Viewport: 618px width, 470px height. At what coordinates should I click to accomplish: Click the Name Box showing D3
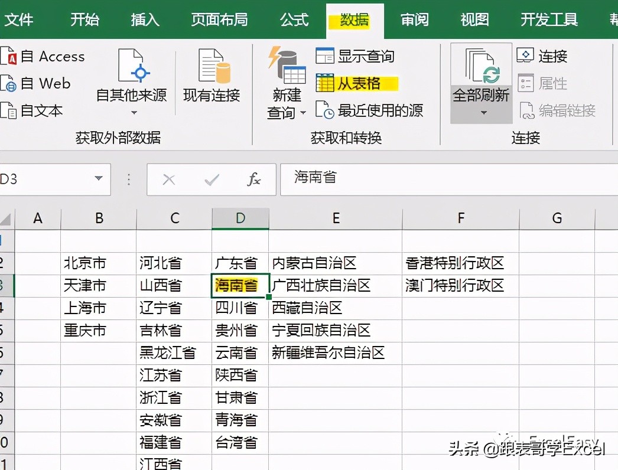click(54, 179)
